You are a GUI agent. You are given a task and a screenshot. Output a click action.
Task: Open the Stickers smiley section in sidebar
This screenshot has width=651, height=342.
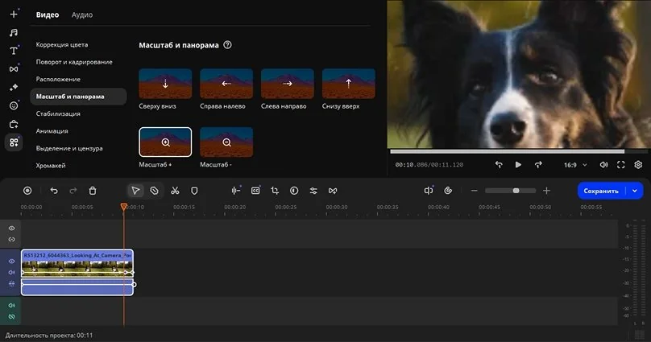coord(14,105)
